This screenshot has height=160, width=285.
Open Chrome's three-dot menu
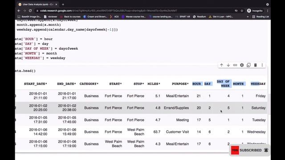pyautogui.click(x=268, y=11)
